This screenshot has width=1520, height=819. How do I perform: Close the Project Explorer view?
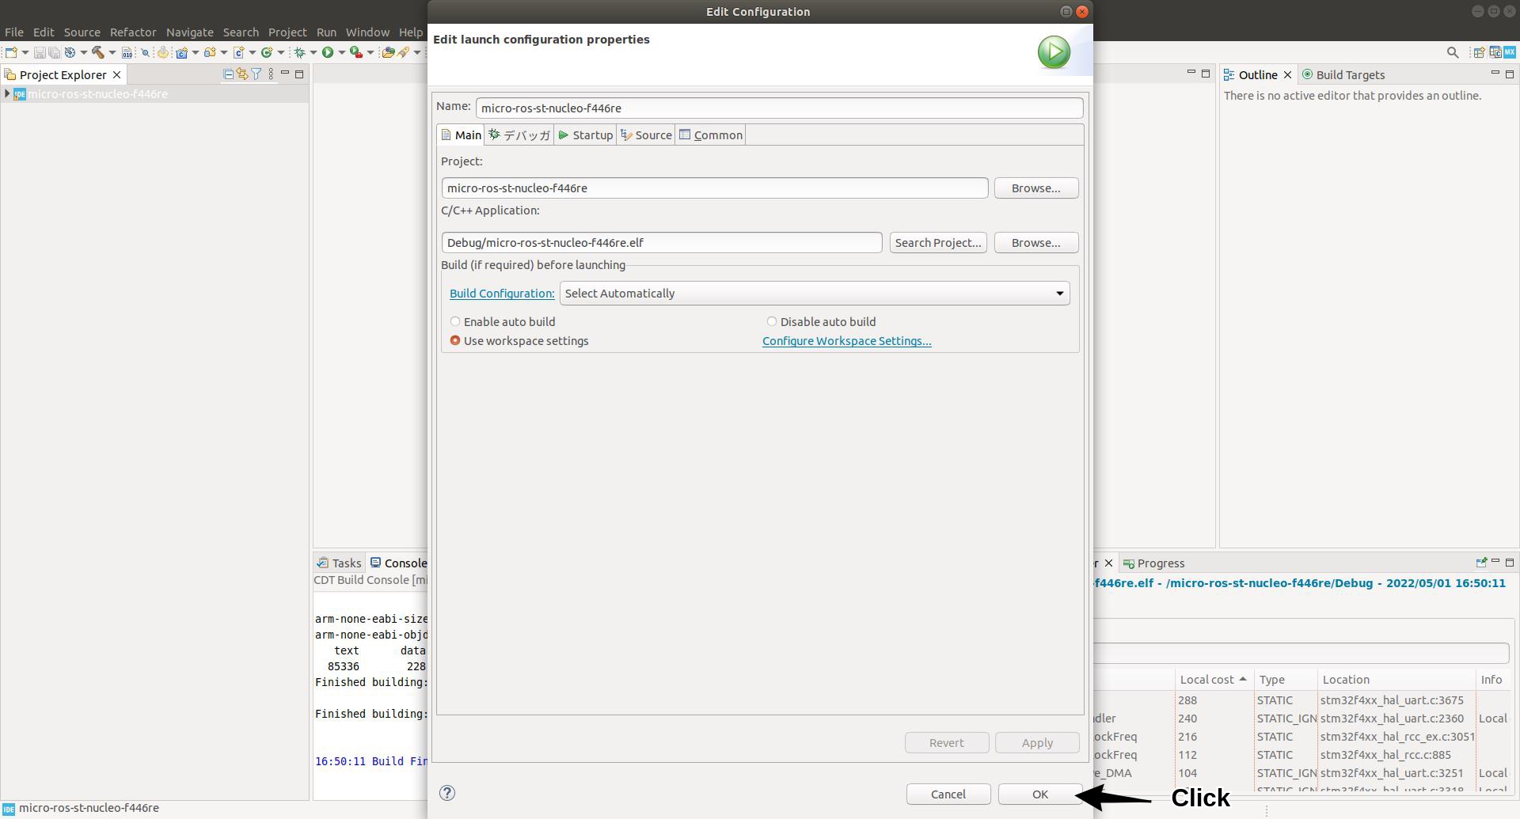(117, 75)
